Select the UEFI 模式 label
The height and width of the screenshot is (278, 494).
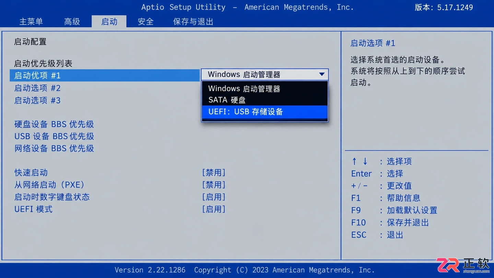33,209
